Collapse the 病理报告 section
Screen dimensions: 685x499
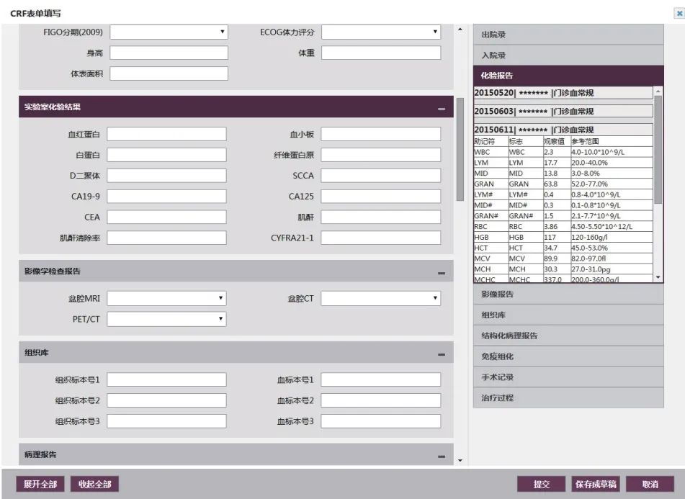441,457
